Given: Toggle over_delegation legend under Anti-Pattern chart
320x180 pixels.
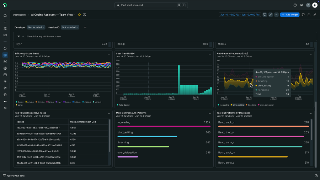Looking at the screenshot, I should (266, 105).
